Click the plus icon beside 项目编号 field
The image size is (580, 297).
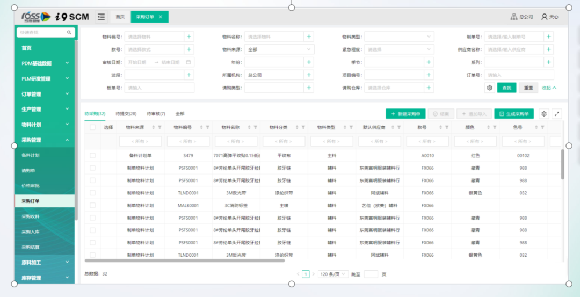tap(429, 75)
